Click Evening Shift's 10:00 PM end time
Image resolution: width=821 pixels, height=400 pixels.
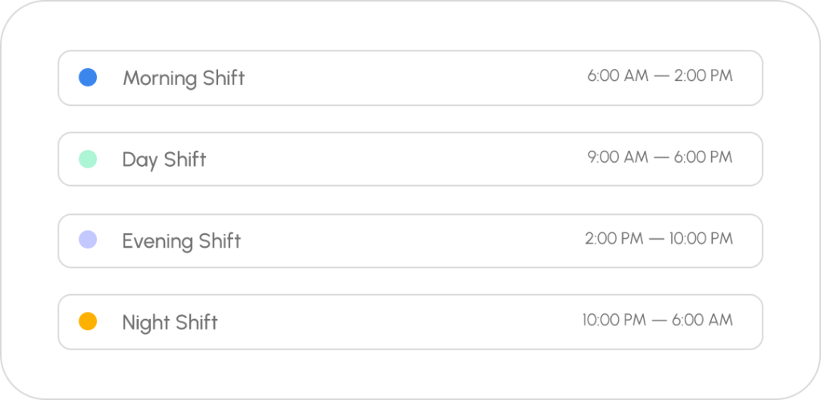pos(700,238)
